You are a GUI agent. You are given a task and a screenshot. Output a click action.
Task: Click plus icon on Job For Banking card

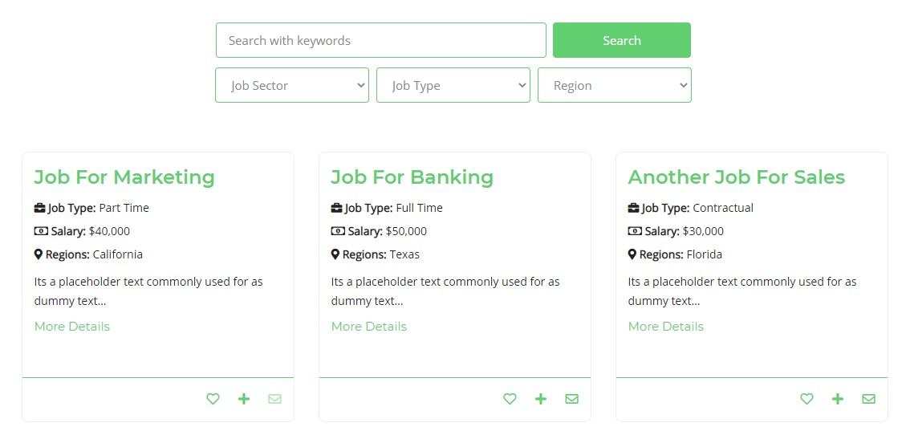(x=541, y=399)
